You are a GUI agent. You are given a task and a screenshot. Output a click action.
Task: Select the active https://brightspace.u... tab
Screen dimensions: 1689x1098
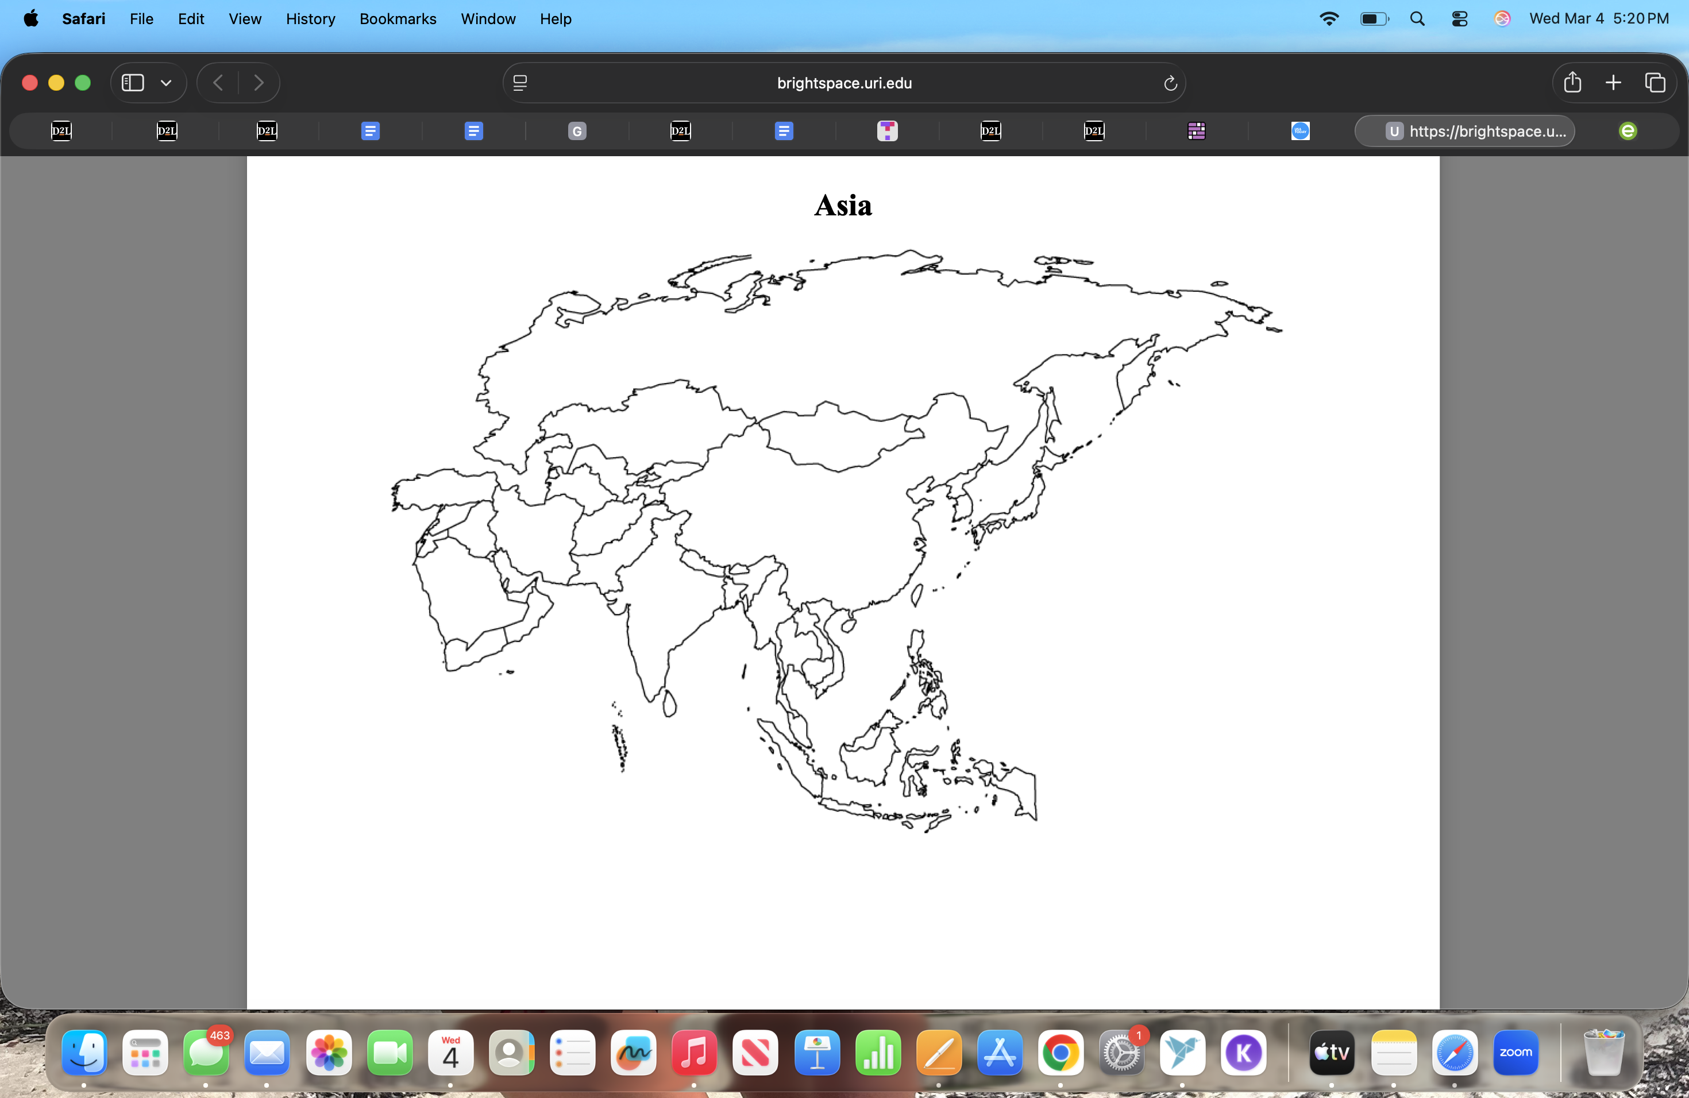(x=1465, y=130)
